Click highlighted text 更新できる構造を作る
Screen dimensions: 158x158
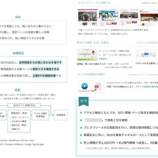(x=46, y=69)
